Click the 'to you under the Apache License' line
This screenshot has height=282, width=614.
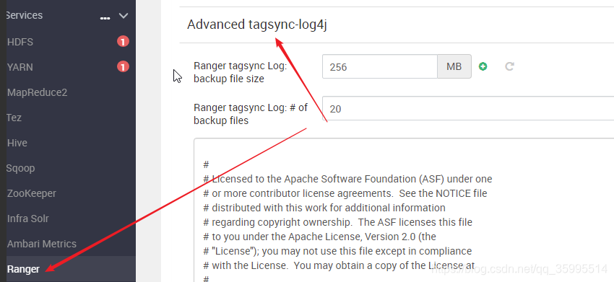(x=319, y=237)
